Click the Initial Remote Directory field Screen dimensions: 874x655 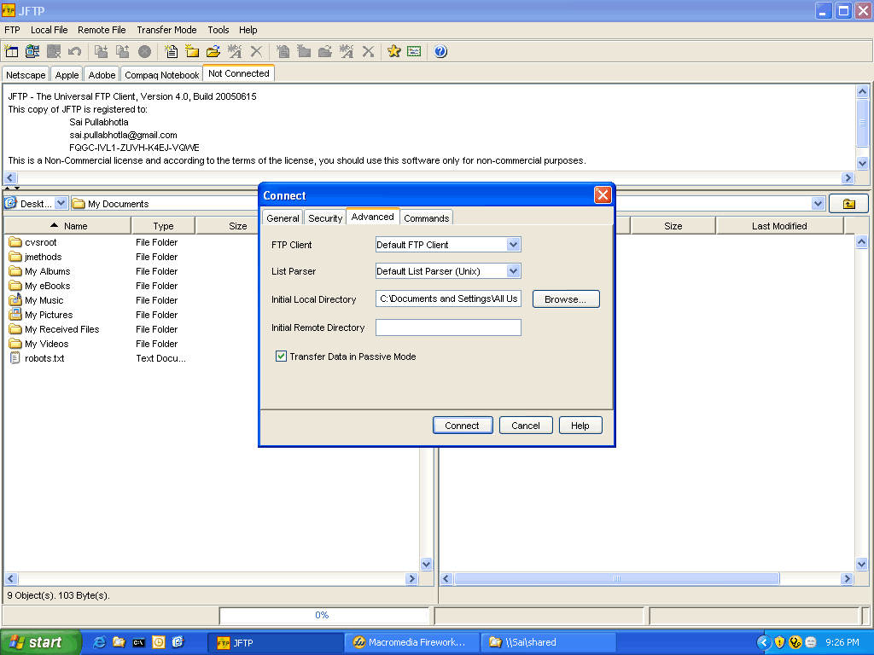pos(448,327)
